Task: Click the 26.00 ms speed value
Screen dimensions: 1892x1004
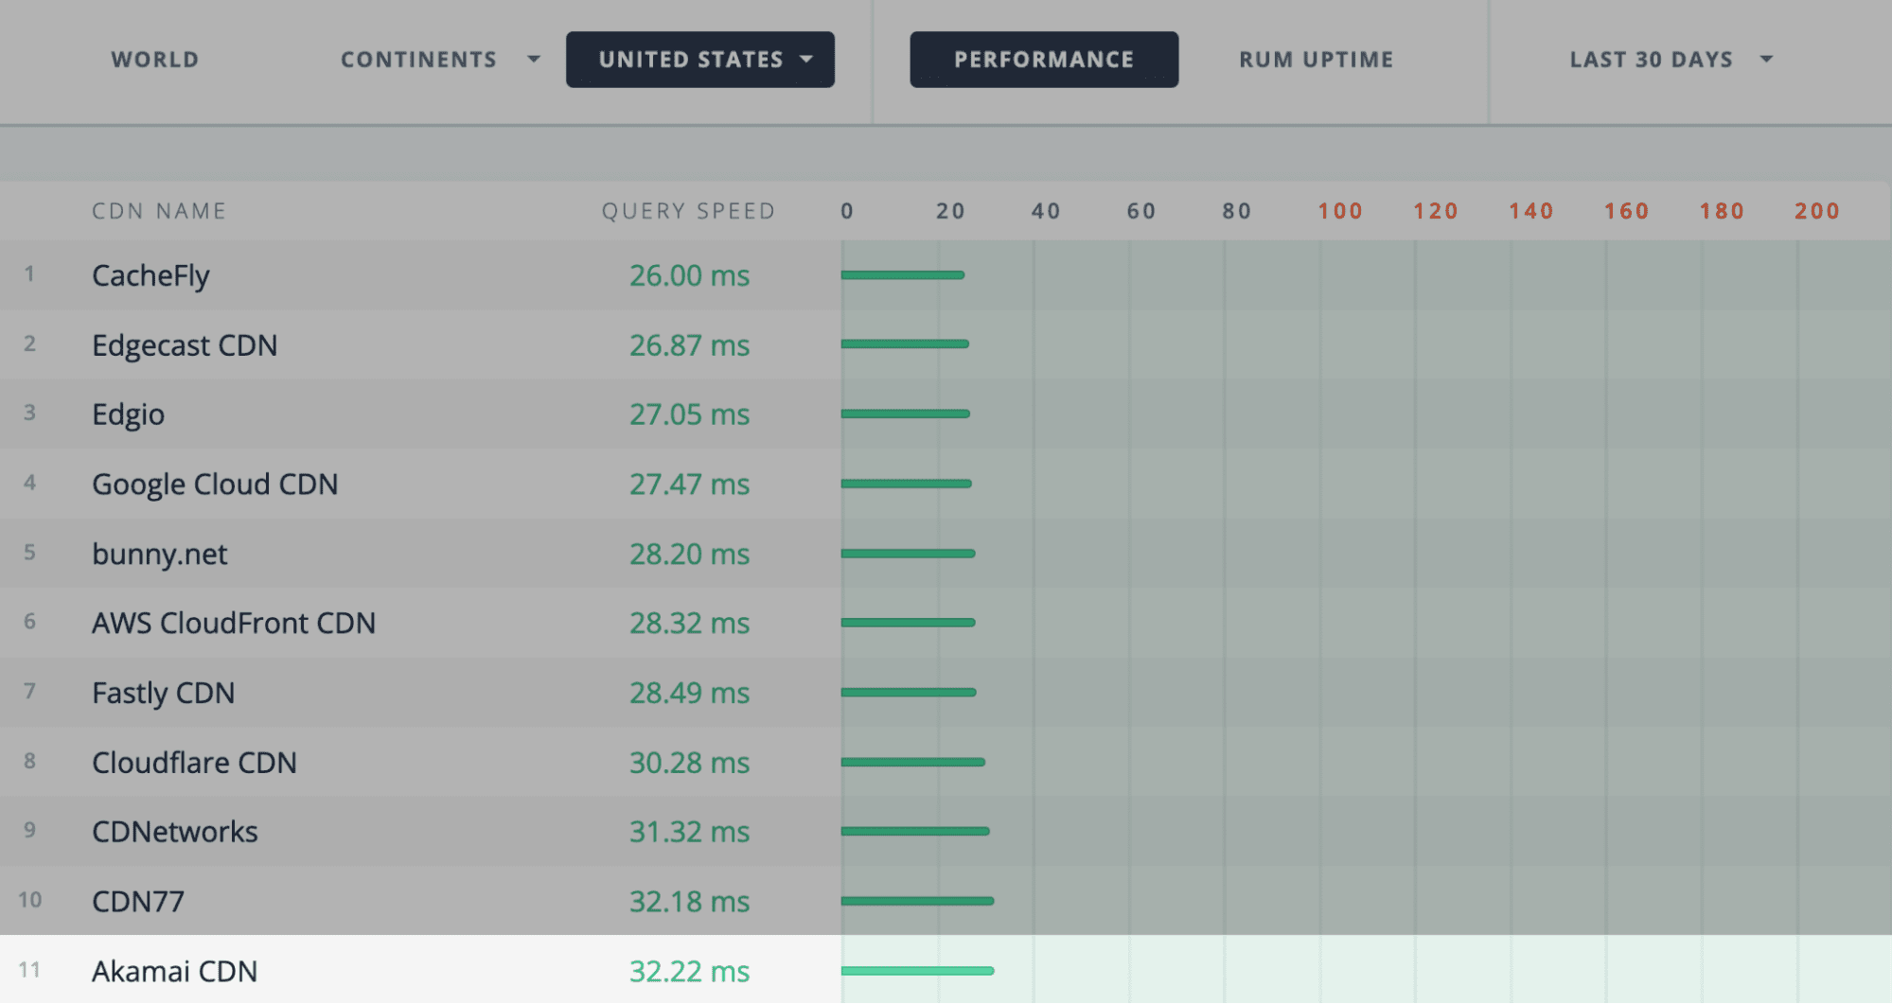Action: pyautogui.click(x=689, y=275)
